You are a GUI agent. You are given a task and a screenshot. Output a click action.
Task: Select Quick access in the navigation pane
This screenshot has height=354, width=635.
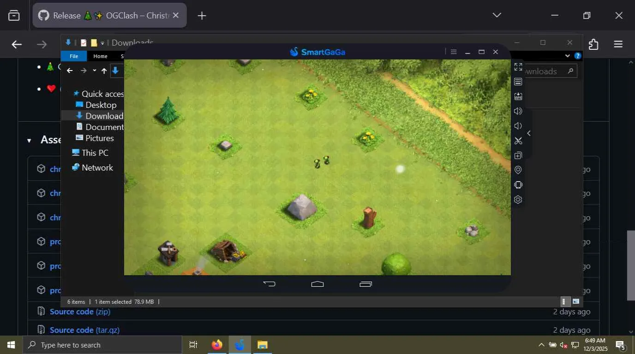click(99, 94)
